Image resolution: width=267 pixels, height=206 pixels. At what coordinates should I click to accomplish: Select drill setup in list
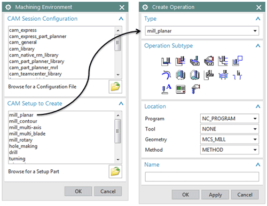(x=13, y=152)
